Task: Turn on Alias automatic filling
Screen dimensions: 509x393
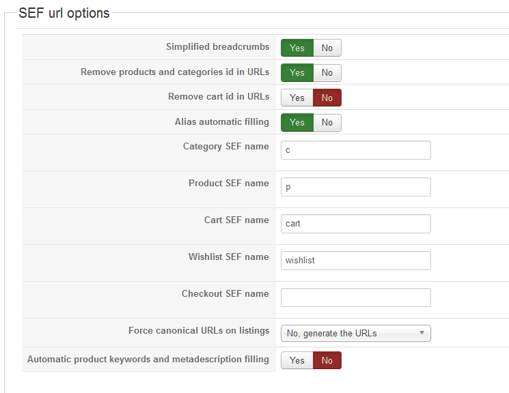Action: (x=297, y=122)
